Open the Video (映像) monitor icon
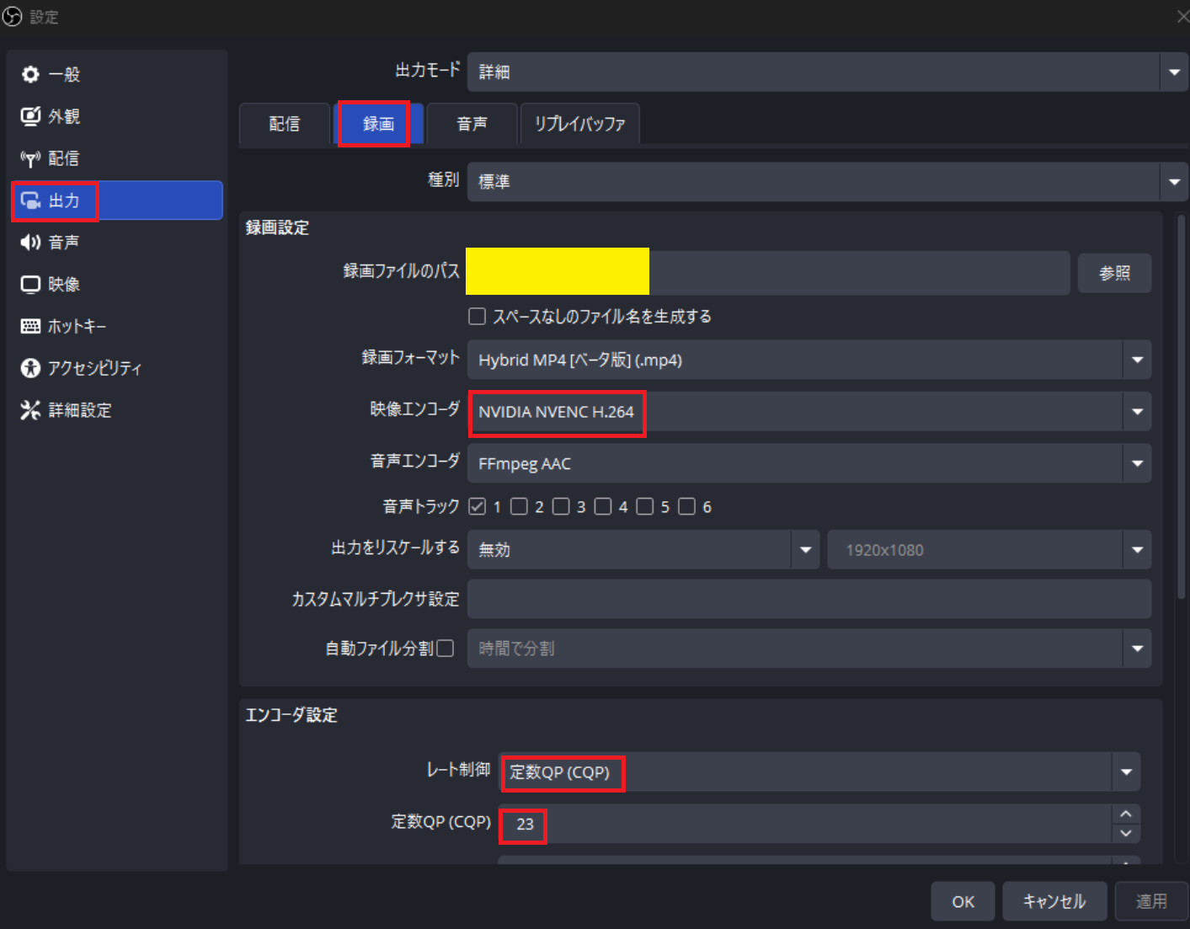Screen dimensions: 1190x929 (x=30, y=285)
